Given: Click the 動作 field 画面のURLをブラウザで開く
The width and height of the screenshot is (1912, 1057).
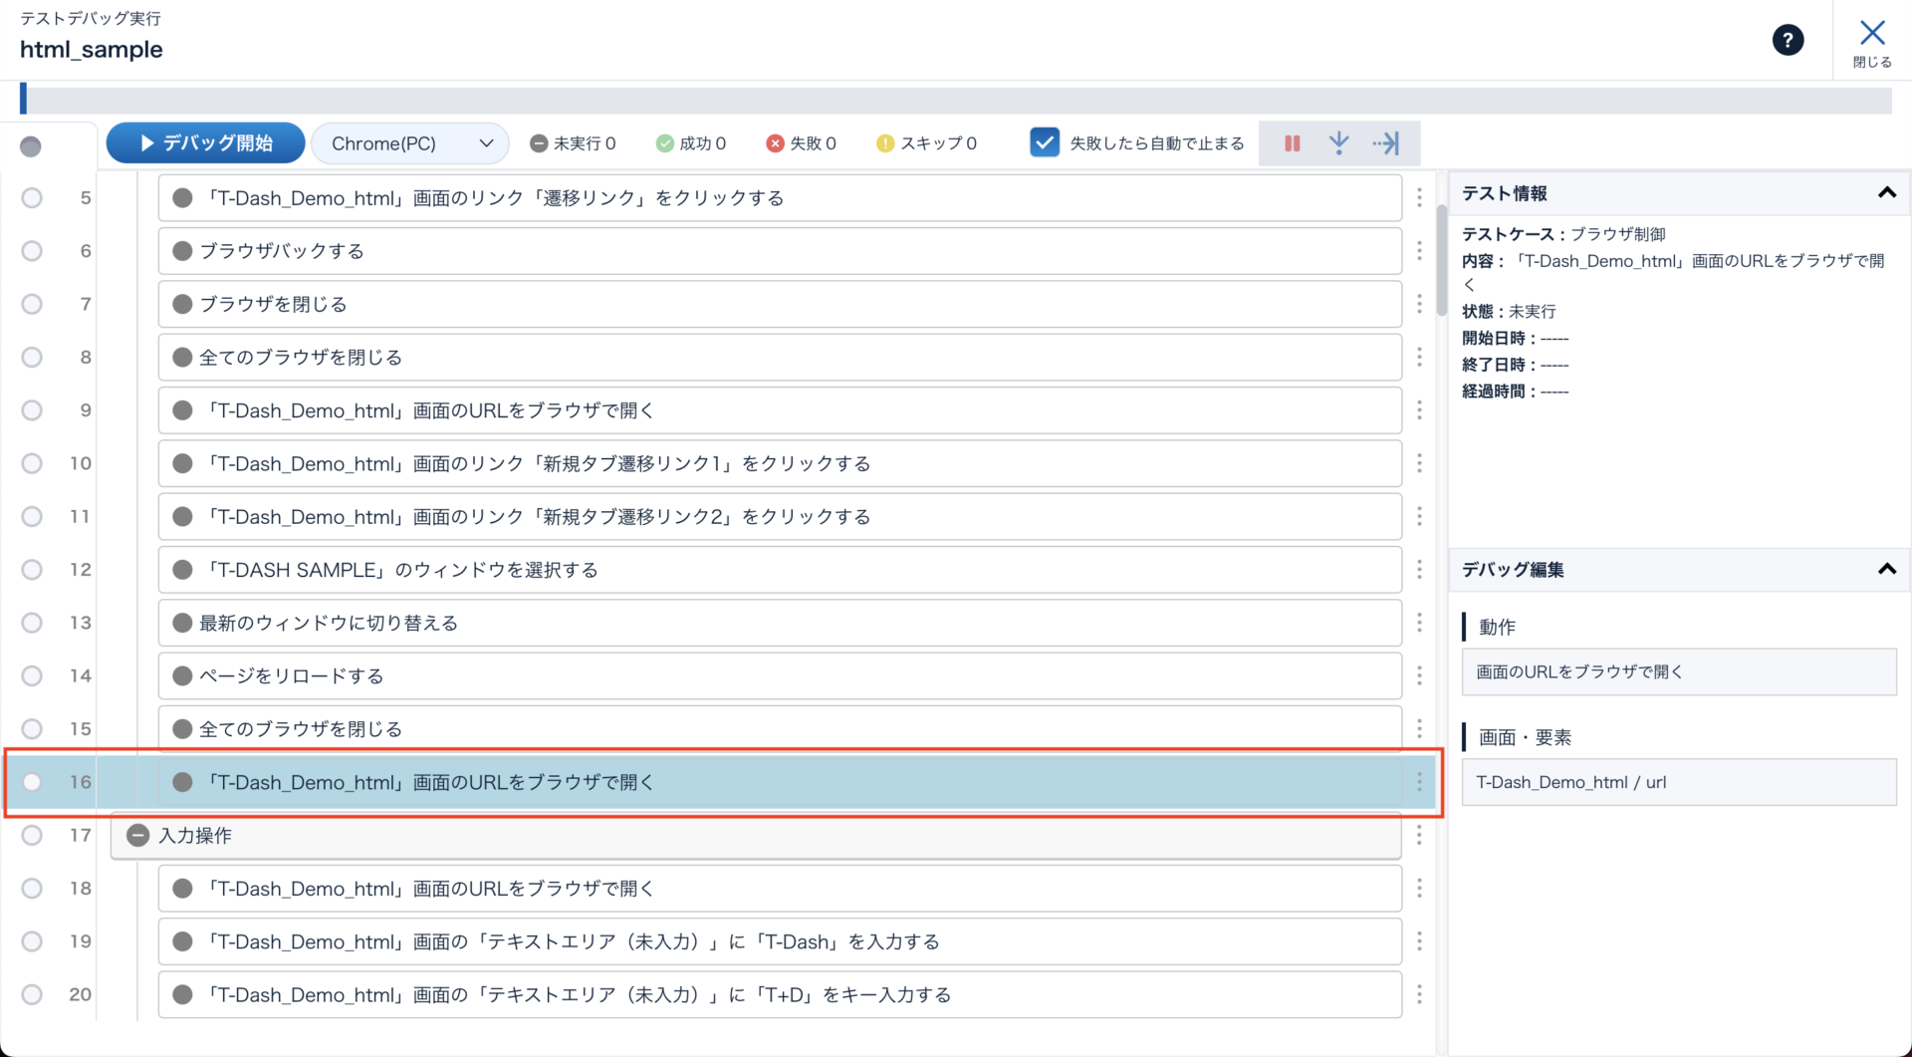Looking at the screenshot, I should coord(1678,672).
